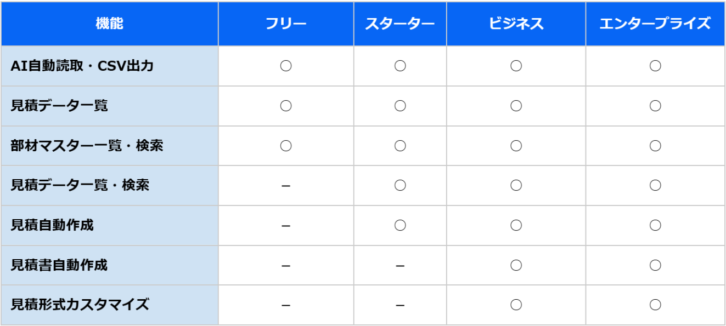Select the AI自動読取・CSV出力 feature row label

click(82, 66)
